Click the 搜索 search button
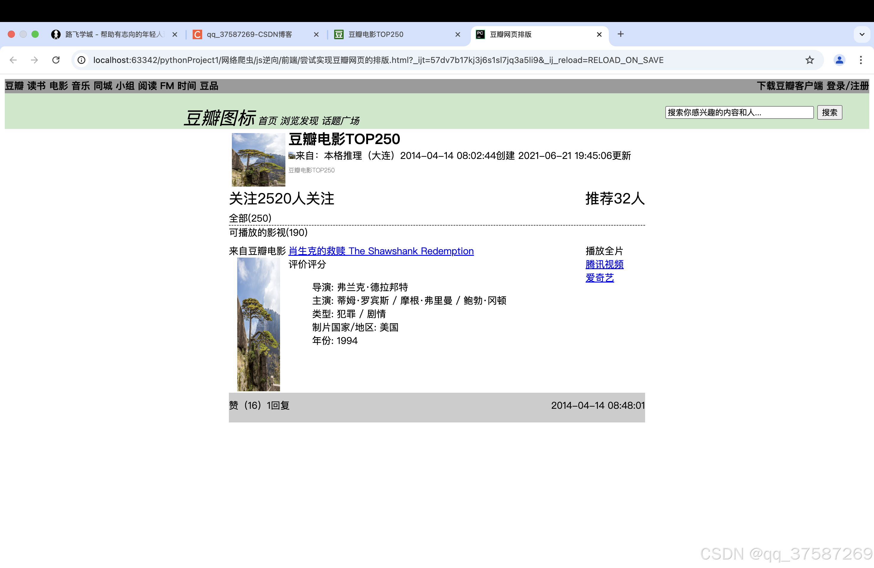The width and height of the screenshot is (874, 568). (830, 112)
